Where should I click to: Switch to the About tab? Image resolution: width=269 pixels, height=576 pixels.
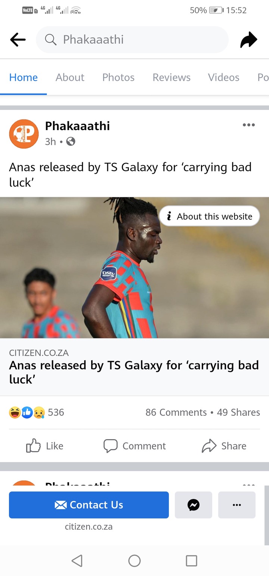tap(70, 77)
